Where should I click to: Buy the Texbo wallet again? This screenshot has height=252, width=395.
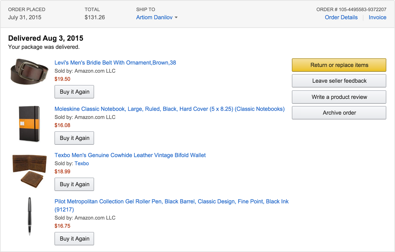(74, 184)
